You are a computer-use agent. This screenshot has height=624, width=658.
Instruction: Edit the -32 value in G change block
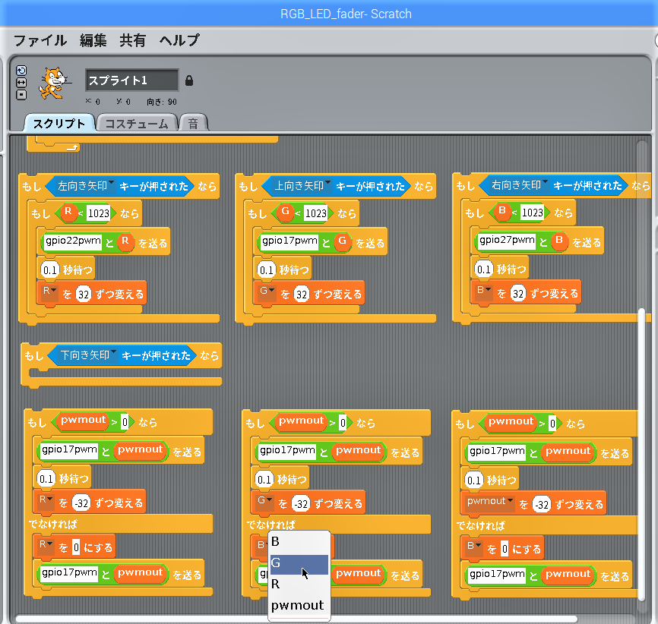pos(301,504)
